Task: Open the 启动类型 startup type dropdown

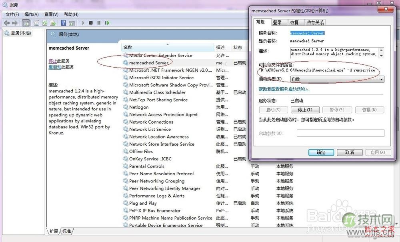Action: pos(382,79)
